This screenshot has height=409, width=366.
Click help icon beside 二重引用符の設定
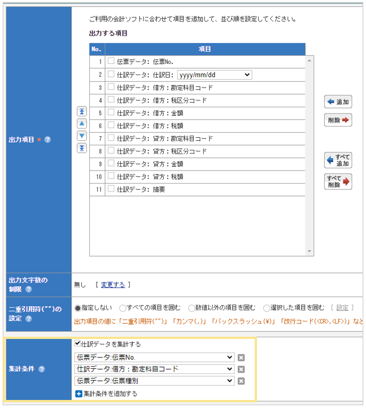(x=29, y=319)
